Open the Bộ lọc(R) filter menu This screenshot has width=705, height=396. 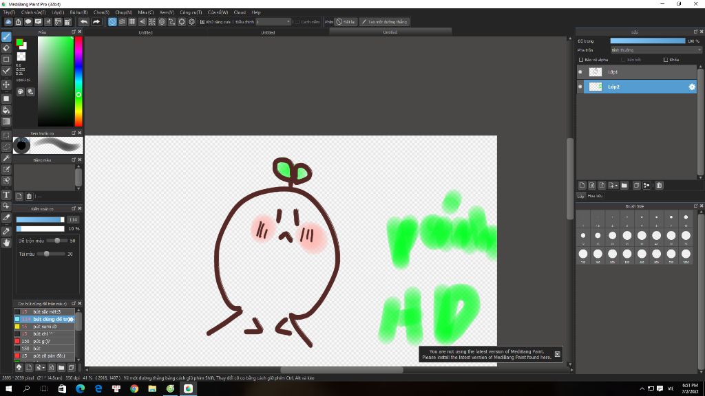78,12
